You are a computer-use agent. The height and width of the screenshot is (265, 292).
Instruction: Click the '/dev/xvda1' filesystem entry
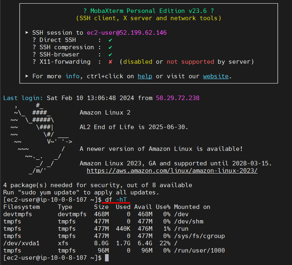point(21,243)
